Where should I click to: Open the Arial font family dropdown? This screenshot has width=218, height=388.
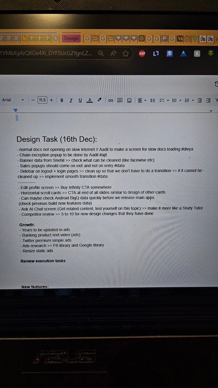(x=13, y=100)
